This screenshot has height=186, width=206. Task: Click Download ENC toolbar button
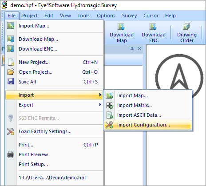tap(154, 33)
